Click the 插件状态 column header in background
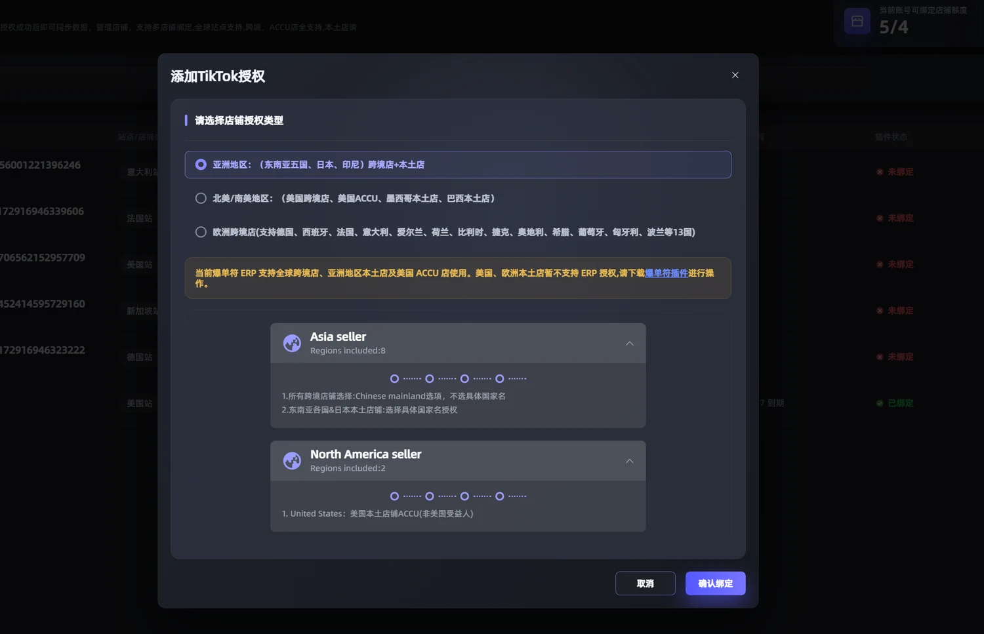Image resolution: width=984 pixels, height=634 pixels. (891, 137)
